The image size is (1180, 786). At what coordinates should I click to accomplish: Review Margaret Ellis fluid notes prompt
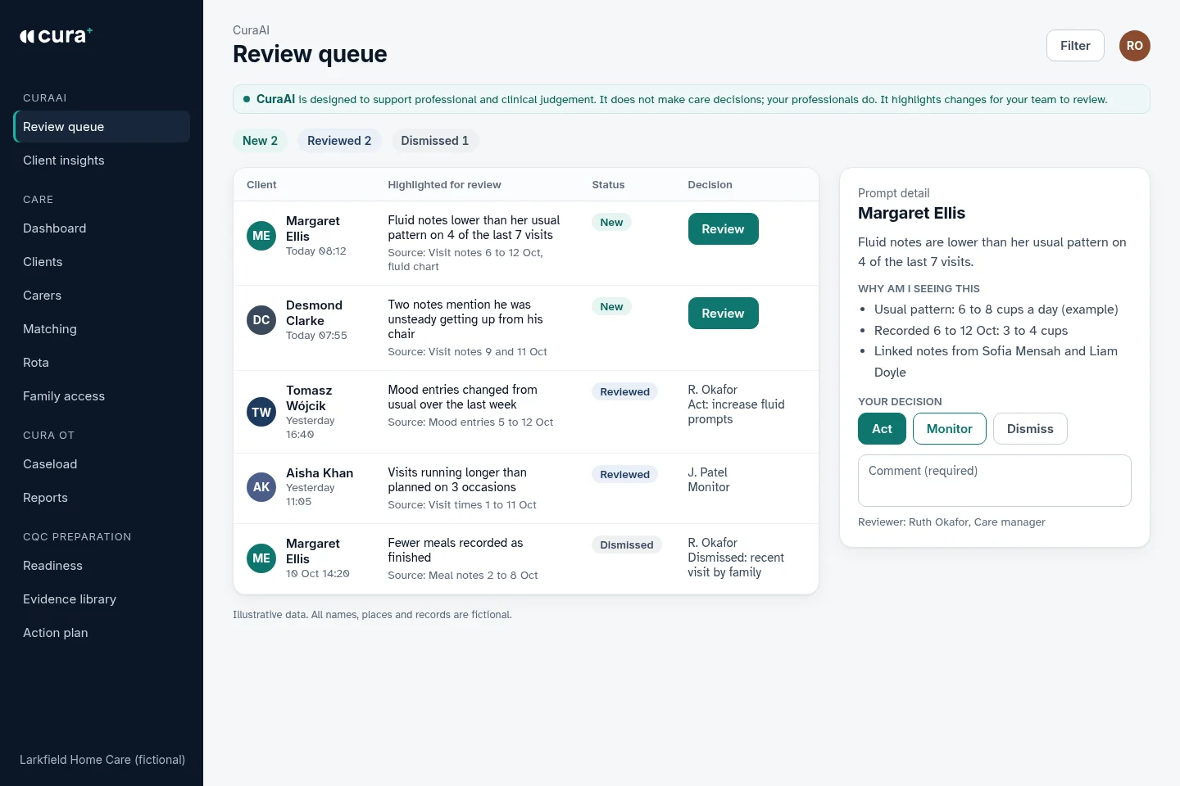pos(723,229)
